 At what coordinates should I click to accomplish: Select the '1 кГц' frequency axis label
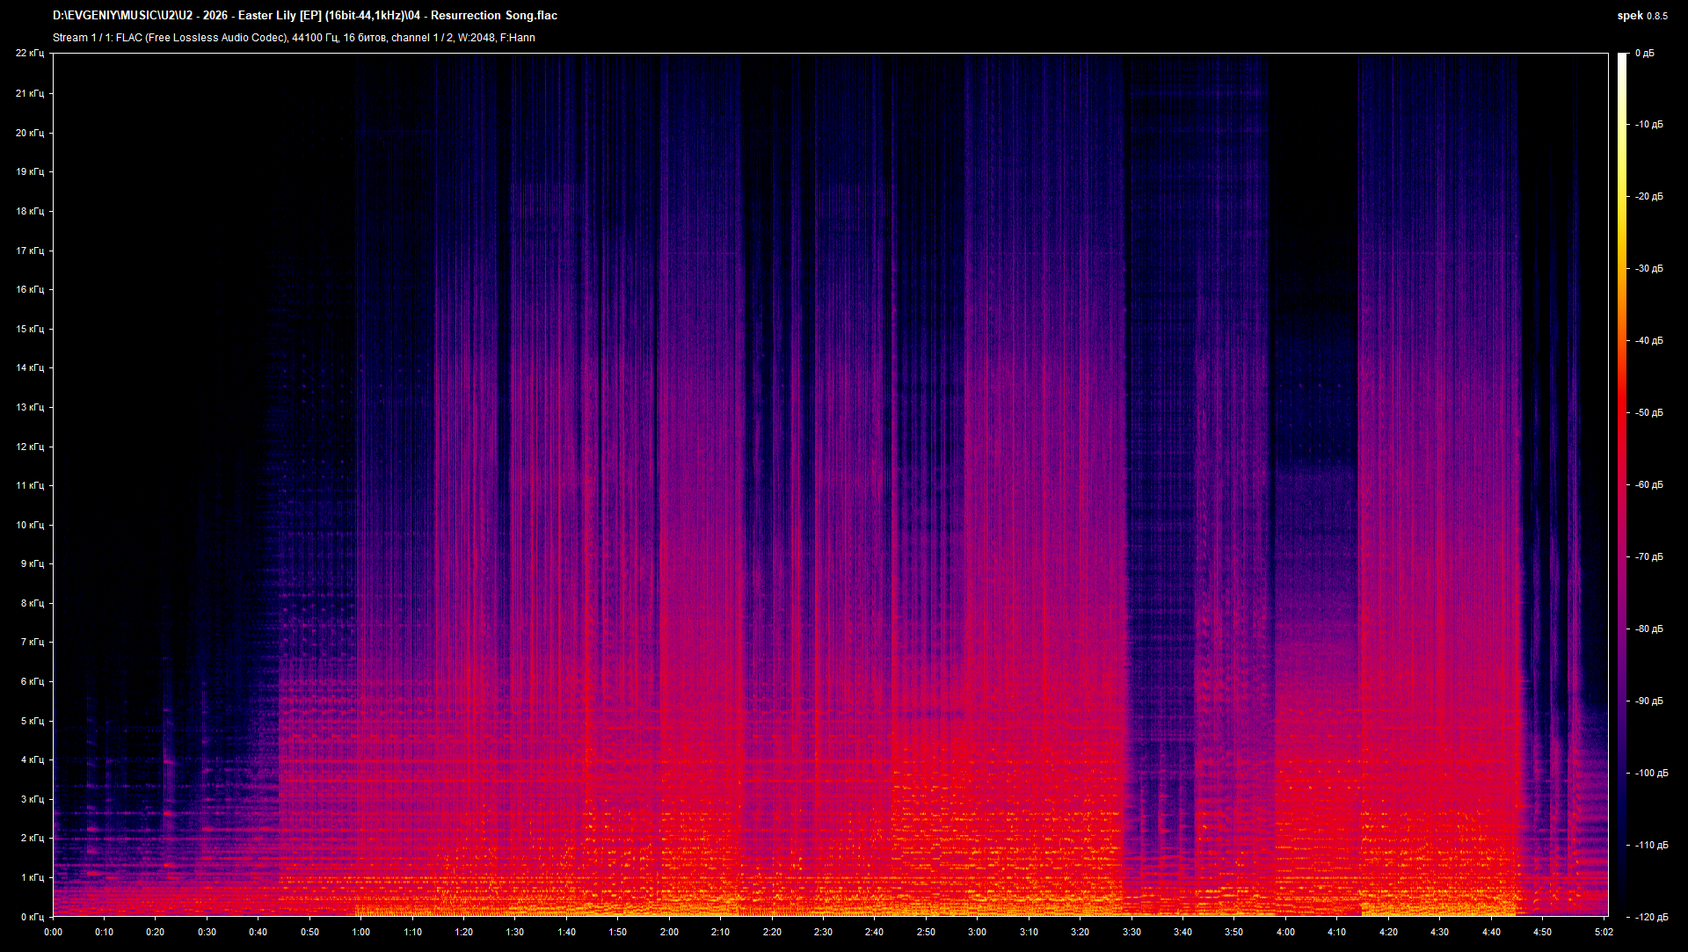tap(33, 877)
